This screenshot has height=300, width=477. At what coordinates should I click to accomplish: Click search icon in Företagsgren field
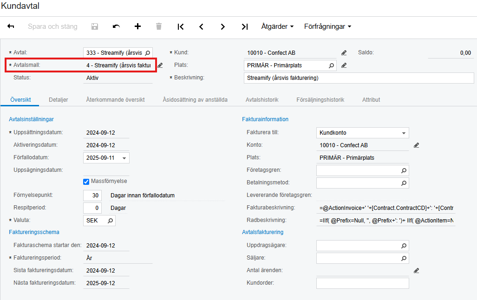click(x=404, y=171)
